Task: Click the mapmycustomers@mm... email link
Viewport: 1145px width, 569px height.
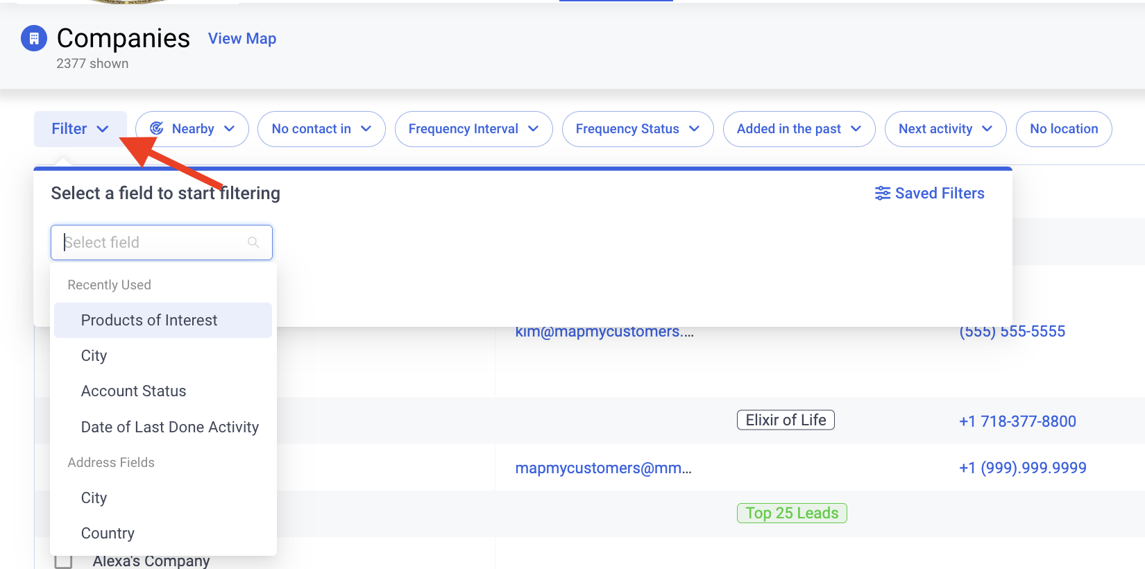Action: pos(604,468)
